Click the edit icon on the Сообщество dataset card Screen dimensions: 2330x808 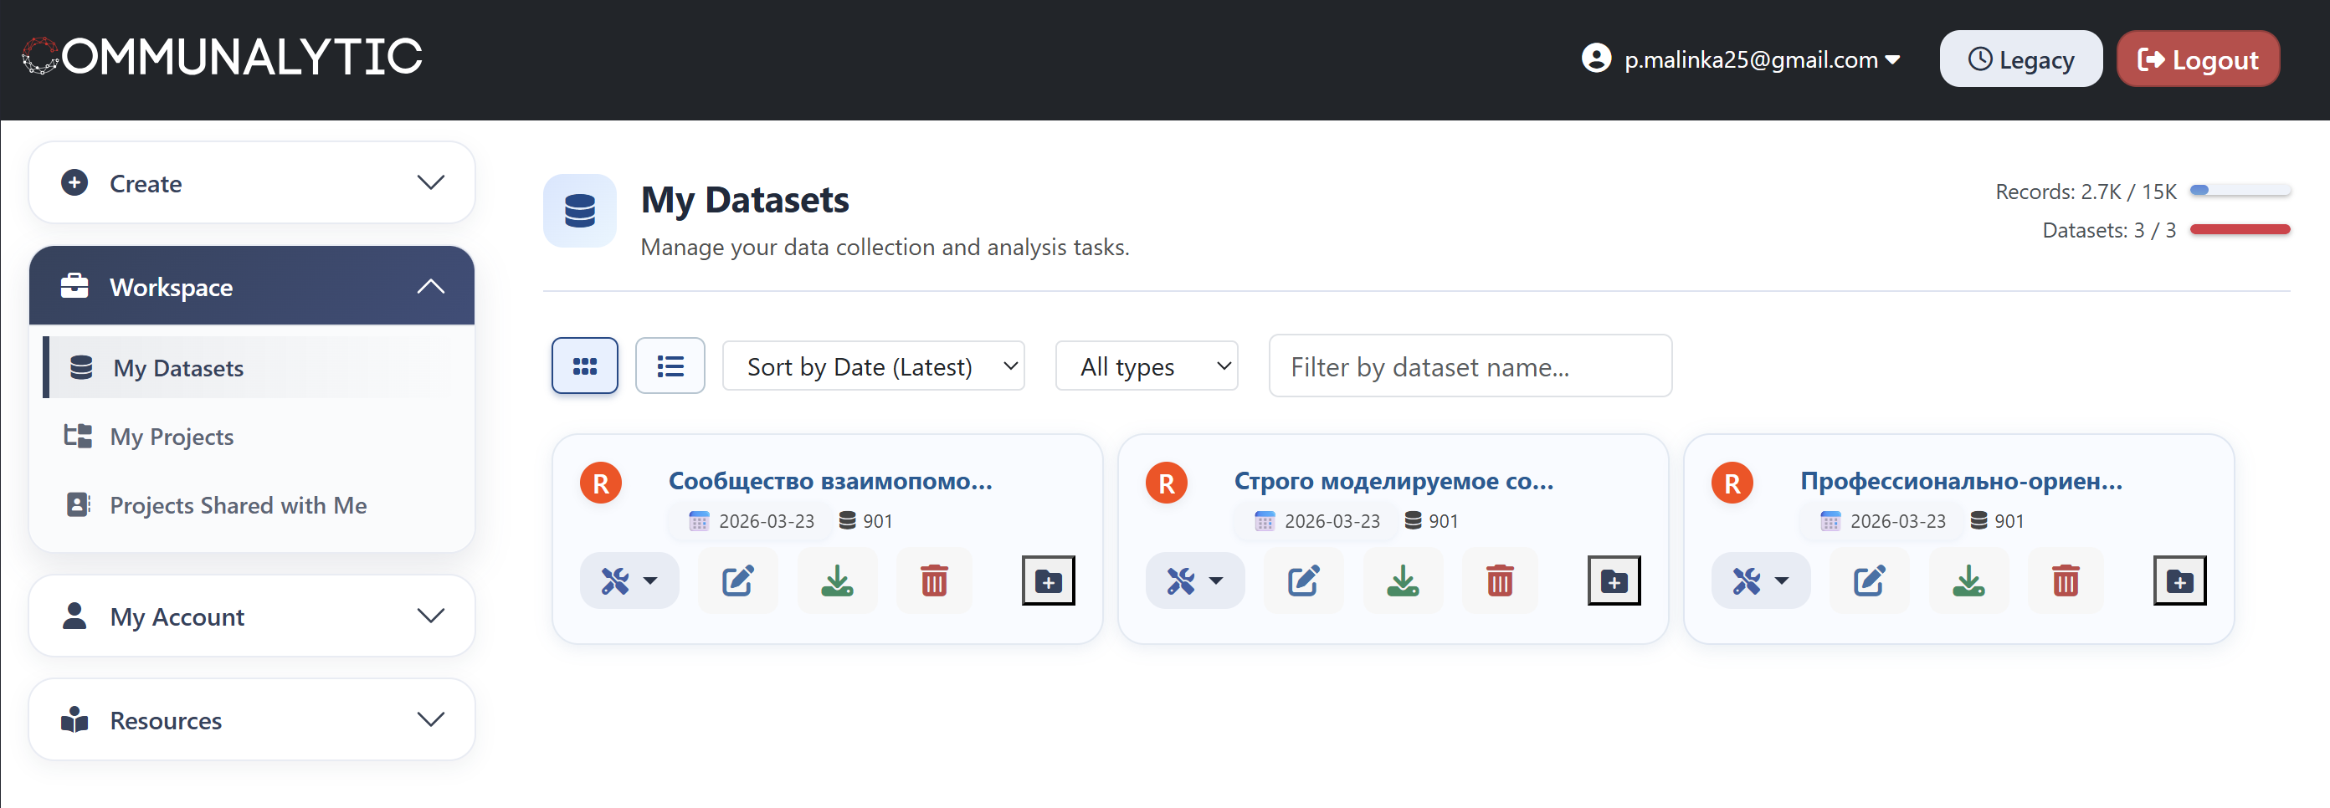coord(737,580)
